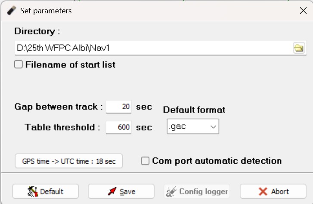Click the Config logger icon

(x=172, y=191)
